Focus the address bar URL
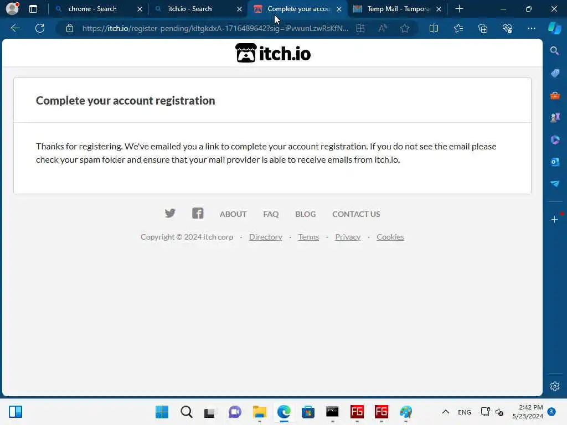 pos(215,28)
